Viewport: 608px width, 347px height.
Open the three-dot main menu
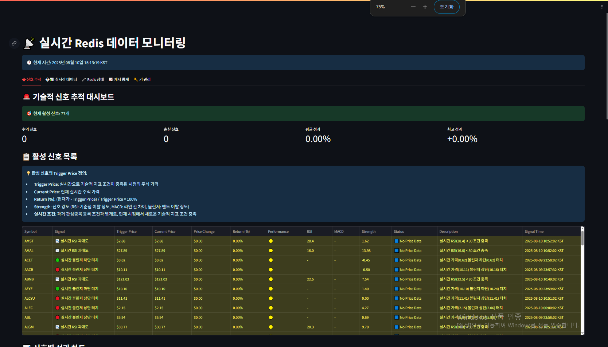tap(601, 7)
